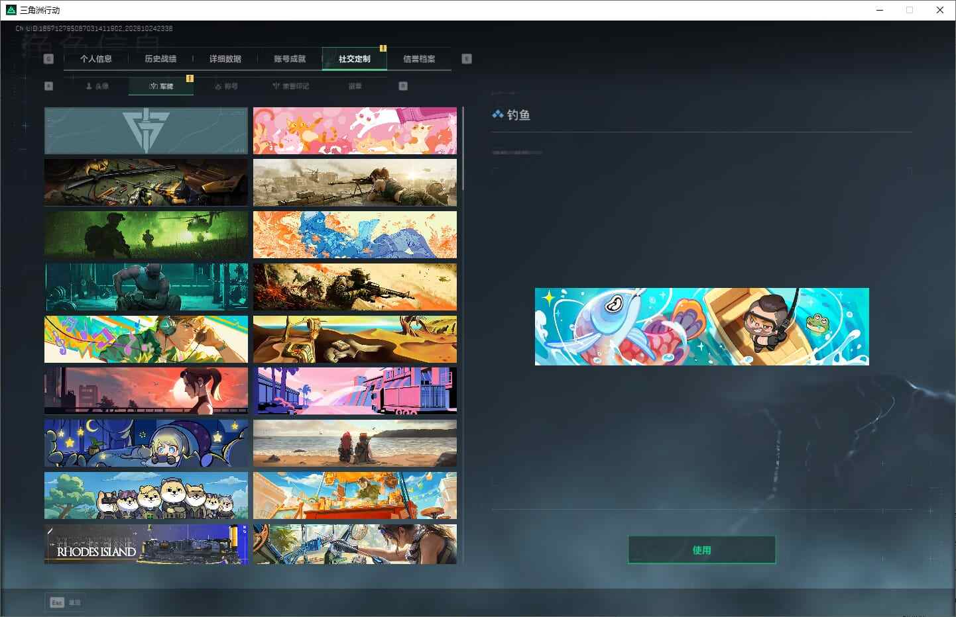Click the 使用 button
Image resolution: width=956 pixels, height=617 pixels.
(x=701, y=550)
